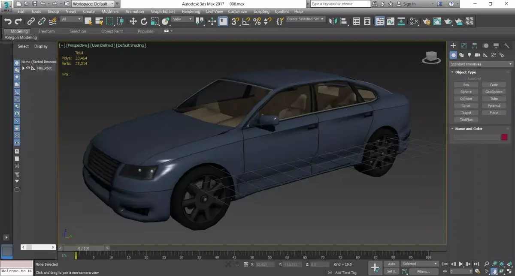Enable the AutoGrid checkbox
515x276 pixels.
click(x=464, y=79)
